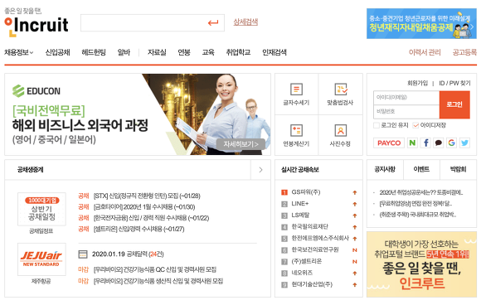Log in with the Twitter icon
The height and width of the screenshot is (305, 481).
464,143
